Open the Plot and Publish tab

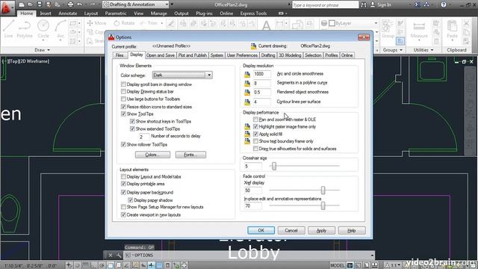pos(193,55)
